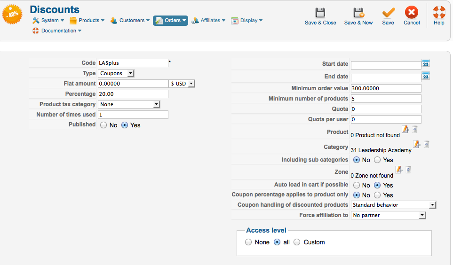Enable Including sub categories Yes option
The image size is (453, 265).
click(377, 160)
